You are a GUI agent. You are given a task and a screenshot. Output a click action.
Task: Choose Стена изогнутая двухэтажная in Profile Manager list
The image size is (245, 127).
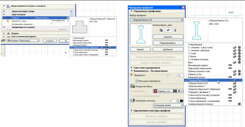click(204, 95)
